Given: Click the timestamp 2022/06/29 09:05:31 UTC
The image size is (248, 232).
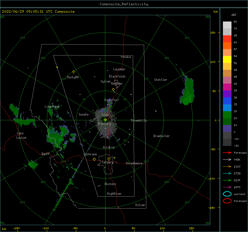Looking at the screenshot, I should pos(27,12).
